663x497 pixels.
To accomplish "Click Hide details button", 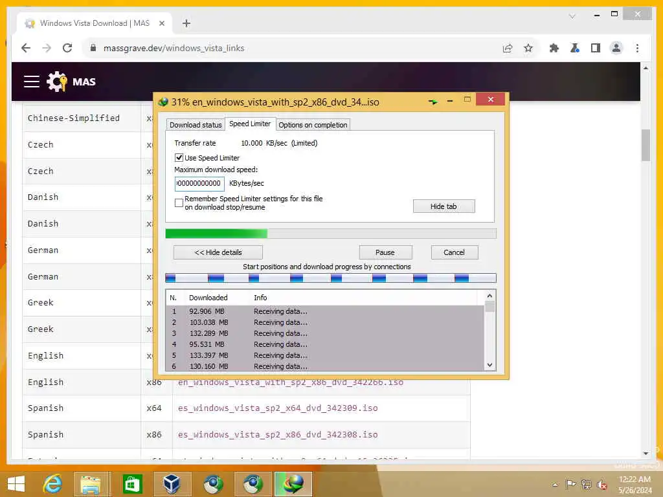I will 218,252.
